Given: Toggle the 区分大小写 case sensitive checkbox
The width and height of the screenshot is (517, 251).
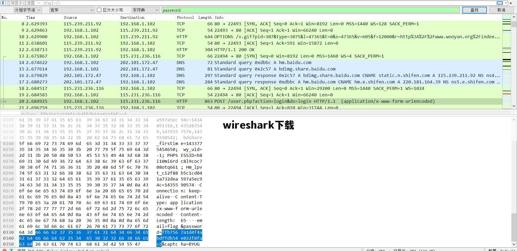Looking at the screenshot, I should [99, 10].
